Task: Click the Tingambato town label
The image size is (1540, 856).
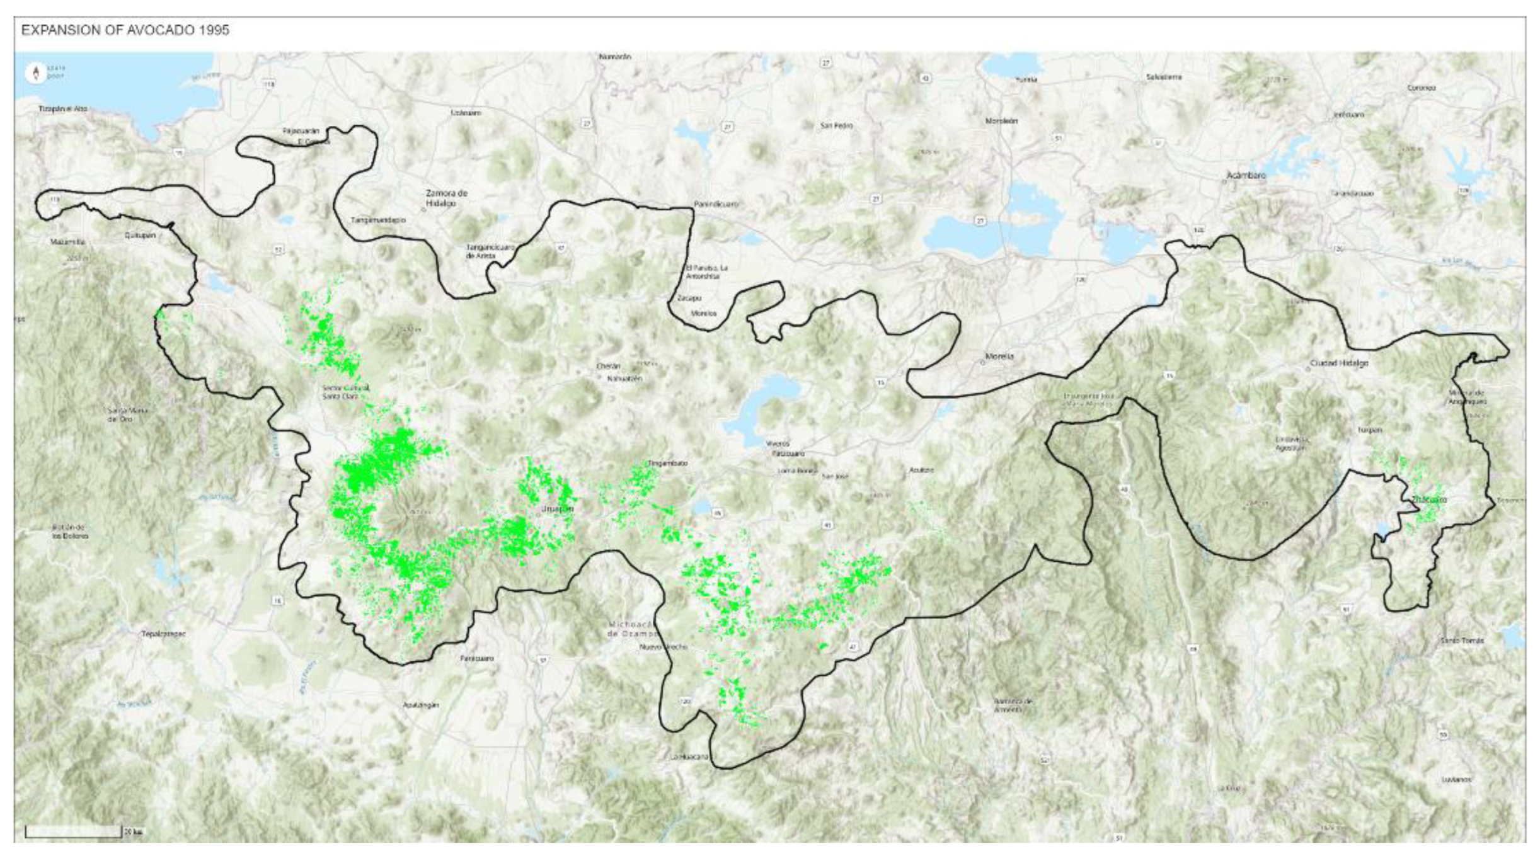Action: point(668,463)
